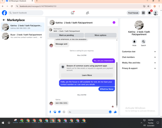Open the Facebook menu grid icon

(143, 13)
